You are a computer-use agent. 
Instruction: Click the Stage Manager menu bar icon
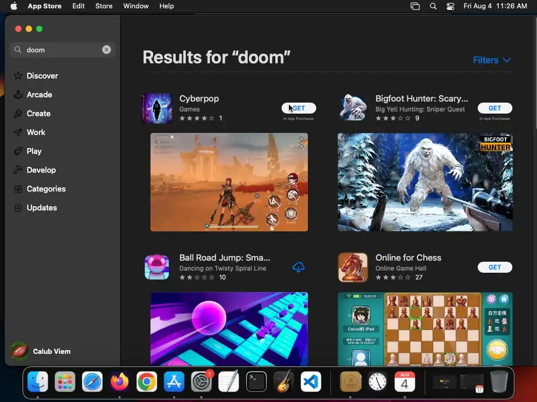(x=415, y=6)
